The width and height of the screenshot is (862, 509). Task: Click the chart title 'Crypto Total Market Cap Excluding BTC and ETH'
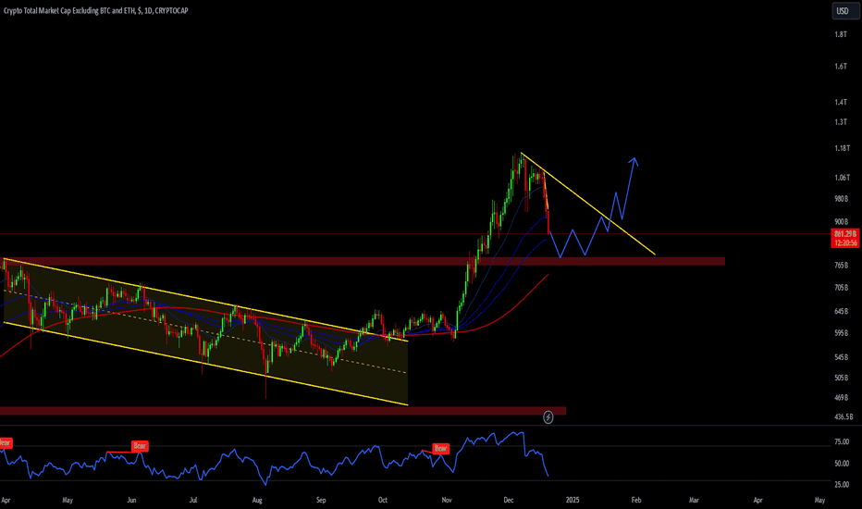coord(68,10)
